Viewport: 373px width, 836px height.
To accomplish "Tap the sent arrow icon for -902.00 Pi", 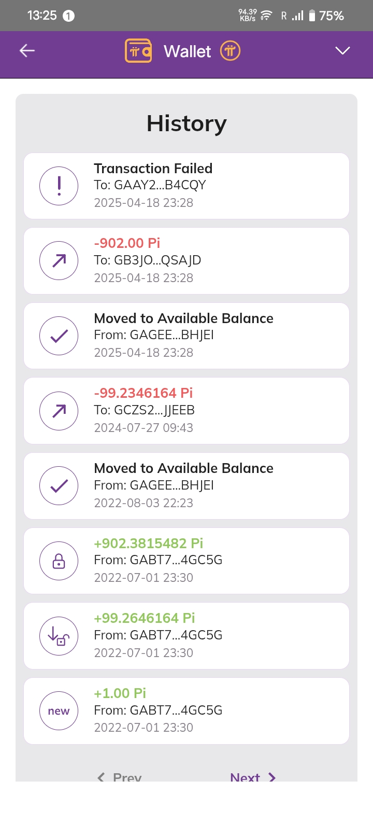I will tap(59, 261).
